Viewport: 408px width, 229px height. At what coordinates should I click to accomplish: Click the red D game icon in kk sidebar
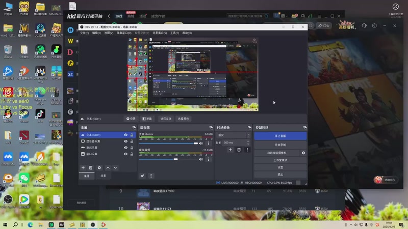point(70,52)
